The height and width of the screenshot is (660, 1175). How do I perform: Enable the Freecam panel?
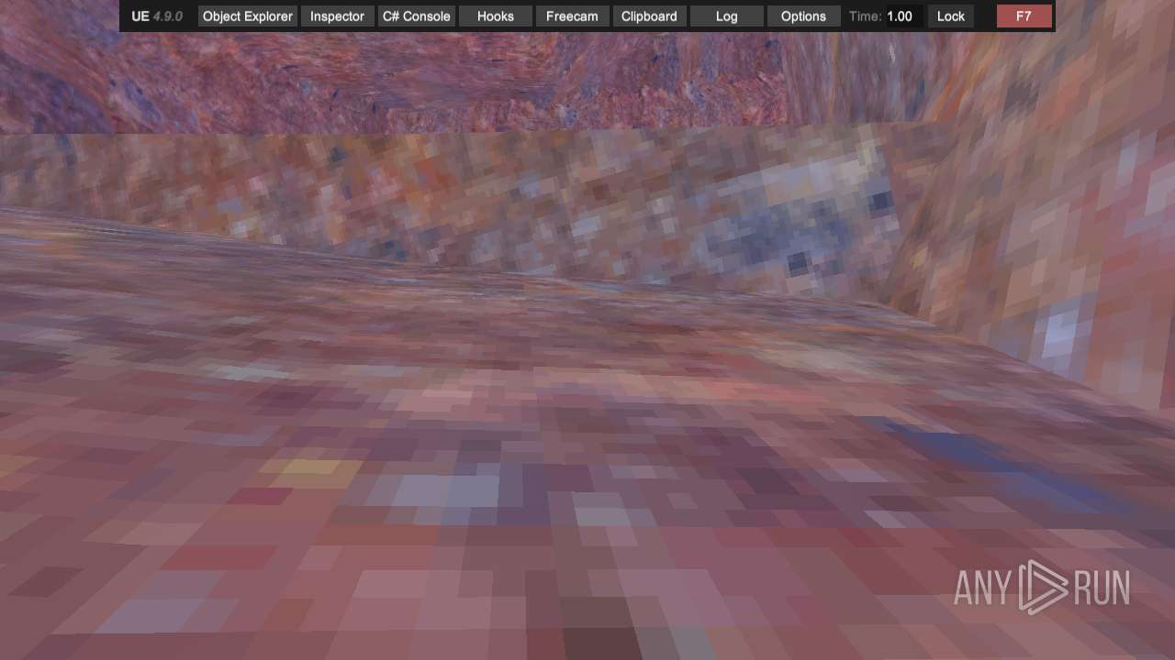[572, 16]
